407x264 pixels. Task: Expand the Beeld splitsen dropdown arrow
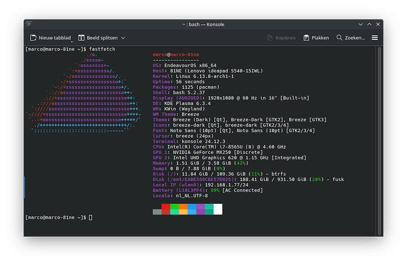pos(123,38)
